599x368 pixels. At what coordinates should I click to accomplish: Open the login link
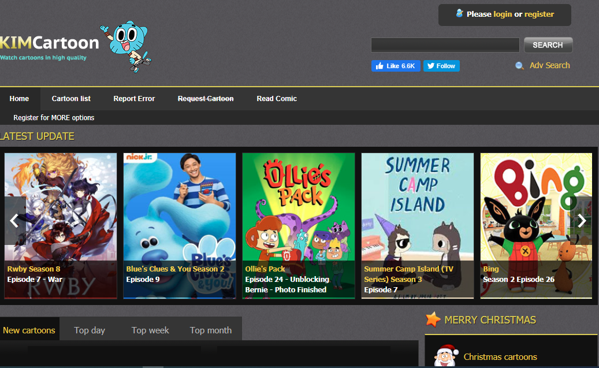[x=503, y=14]
